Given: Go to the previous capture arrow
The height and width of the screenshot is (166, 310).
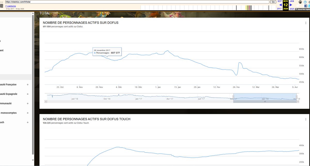Looking at the screenshot, I should [x=281, y=5].
